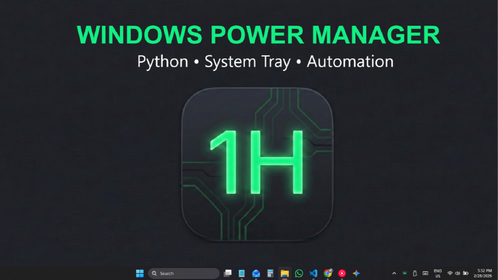Open the Wi-Fi network tray icon
The height and width of the screenshot is (280, 498).
point(450,273)
